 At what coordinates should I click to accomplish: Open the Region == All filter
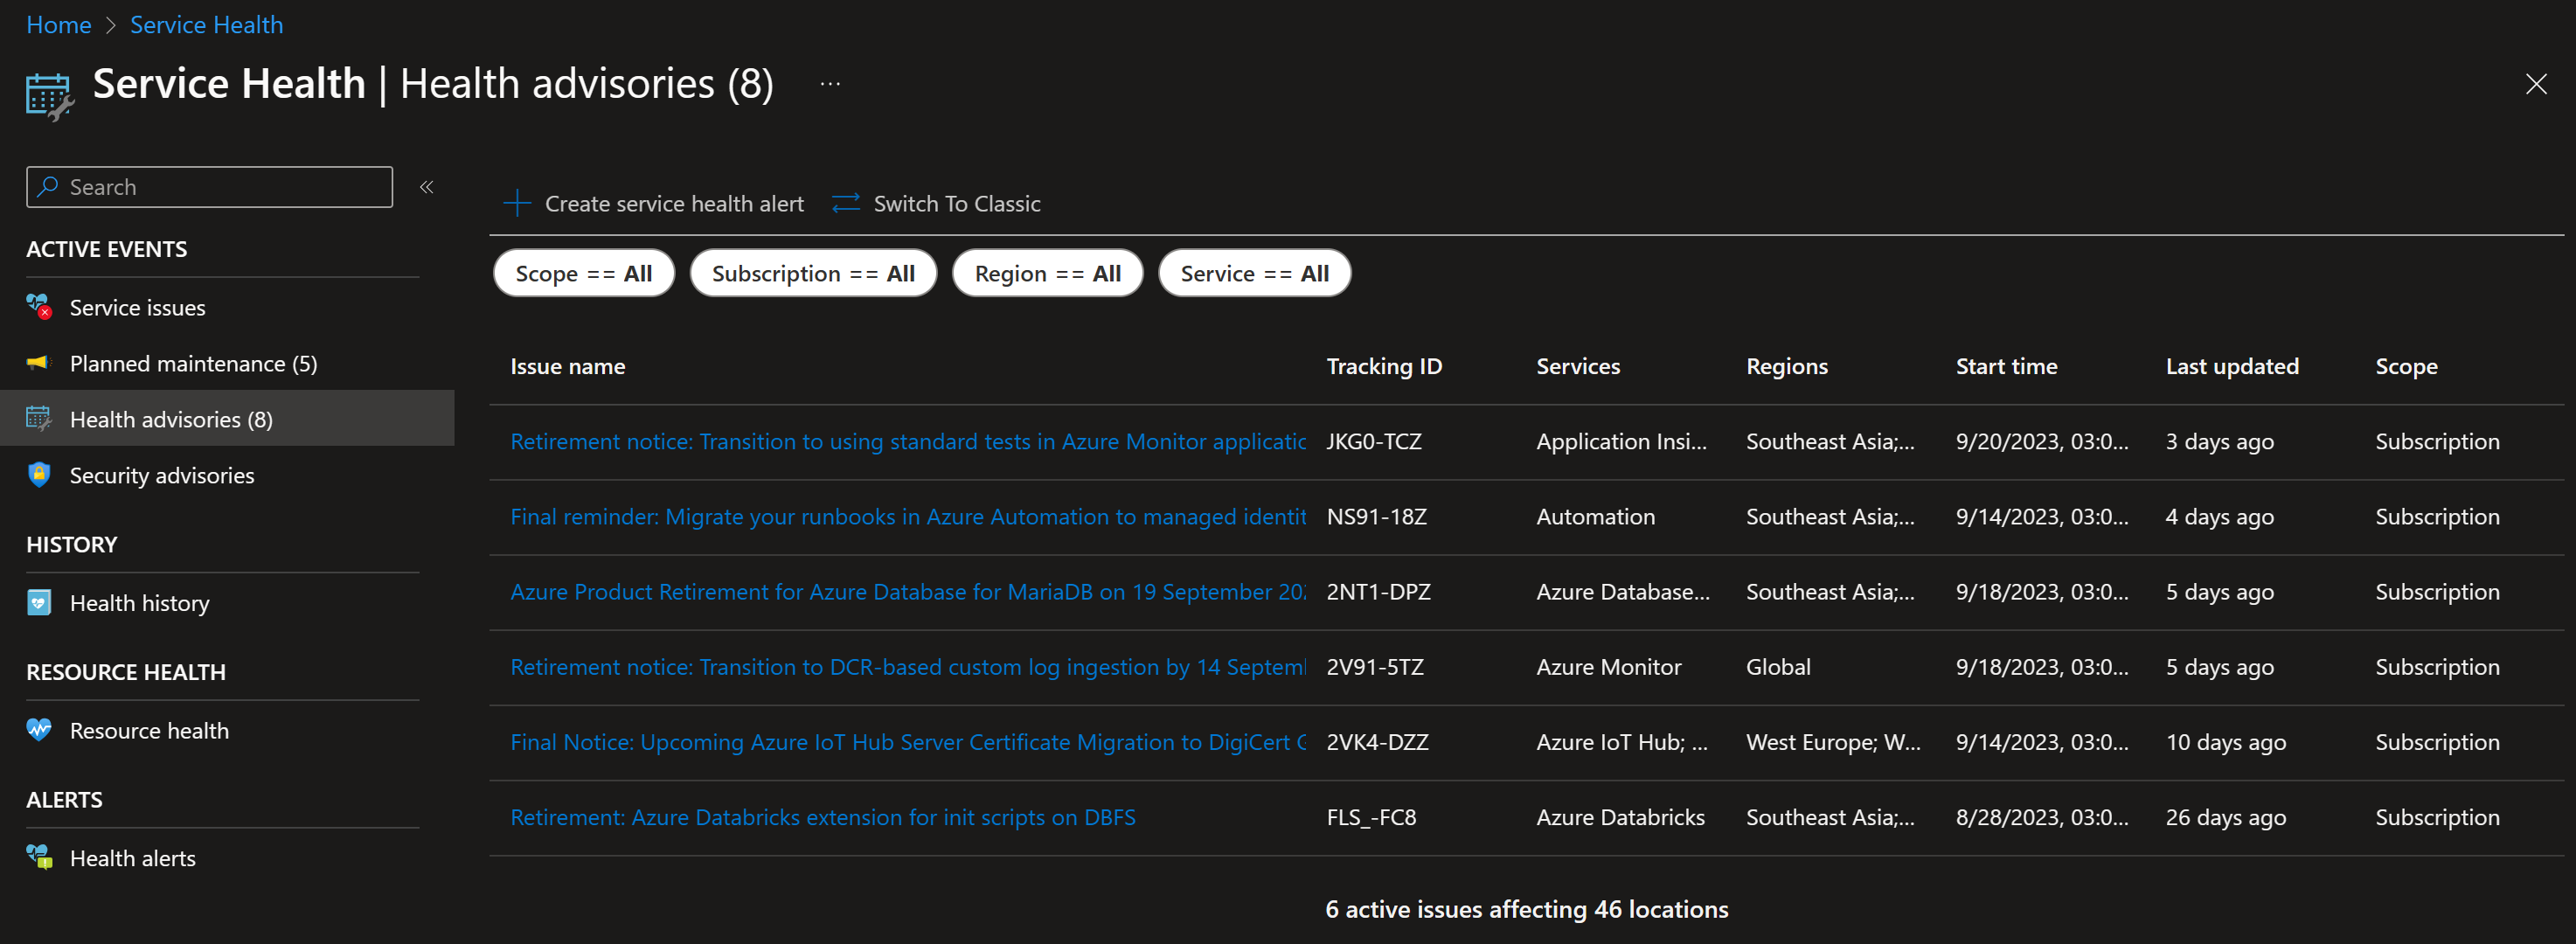[1047, 273]
